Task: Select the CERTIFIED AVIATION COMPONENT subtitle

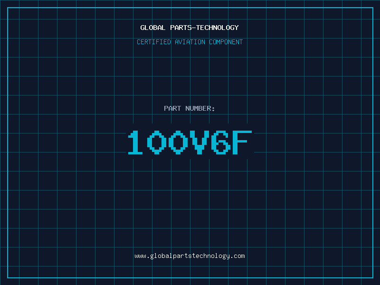Action: point(190,42)
